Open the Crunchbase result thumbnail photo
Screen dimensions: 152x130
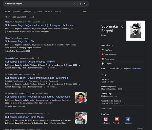click(x=81, y=98)
